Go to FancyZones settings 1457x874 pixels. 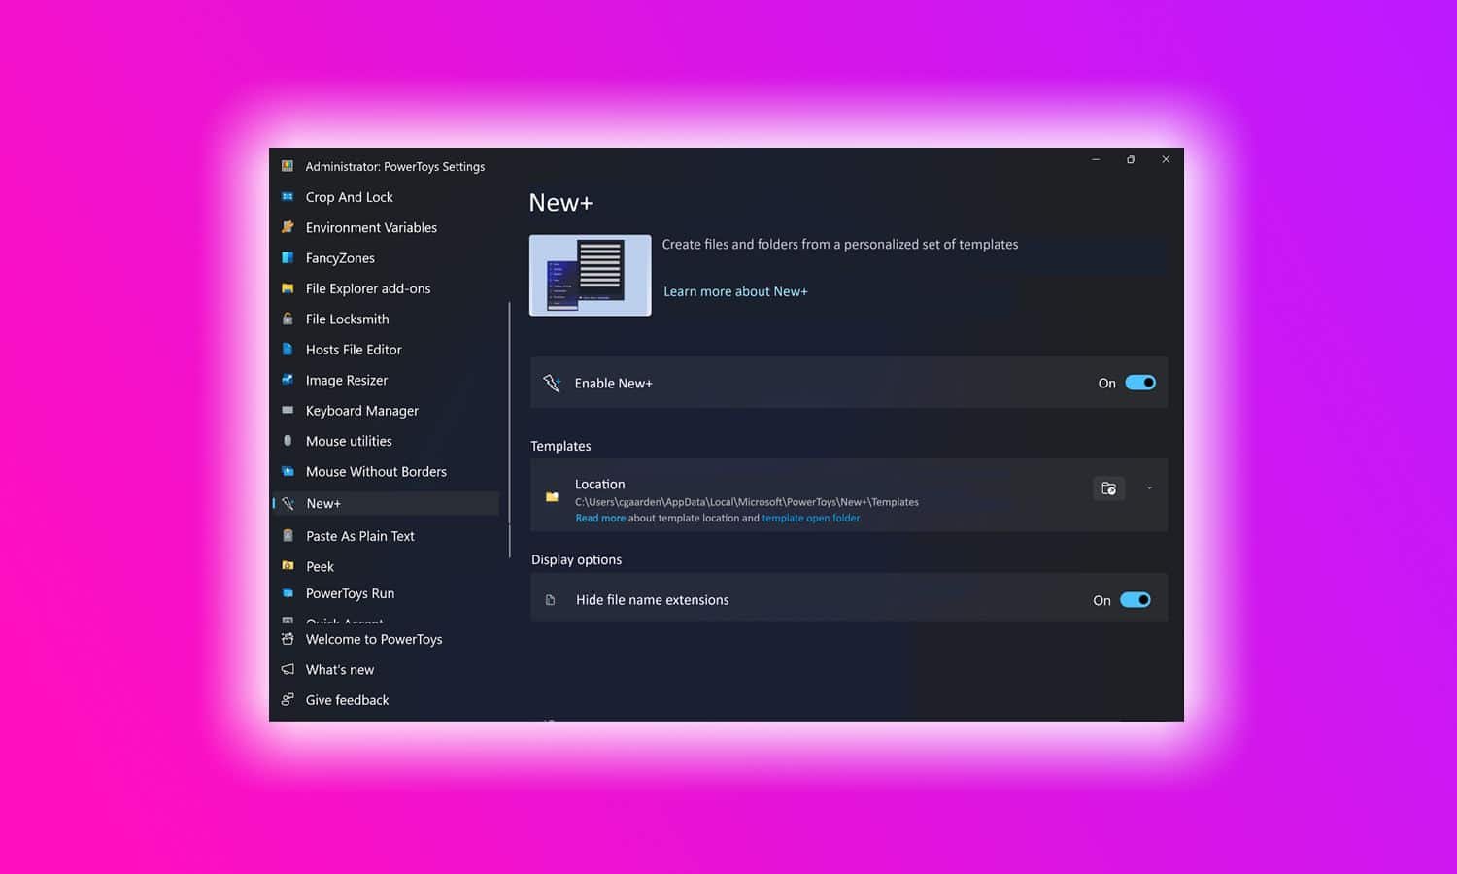340,258
